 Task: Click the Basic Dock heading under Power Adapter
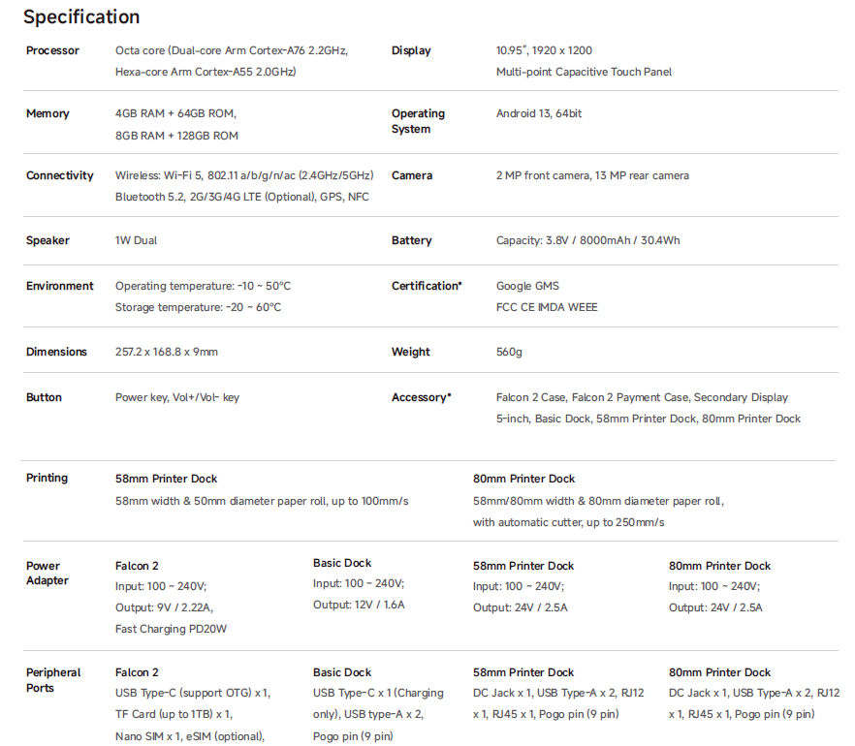[342, 563]
